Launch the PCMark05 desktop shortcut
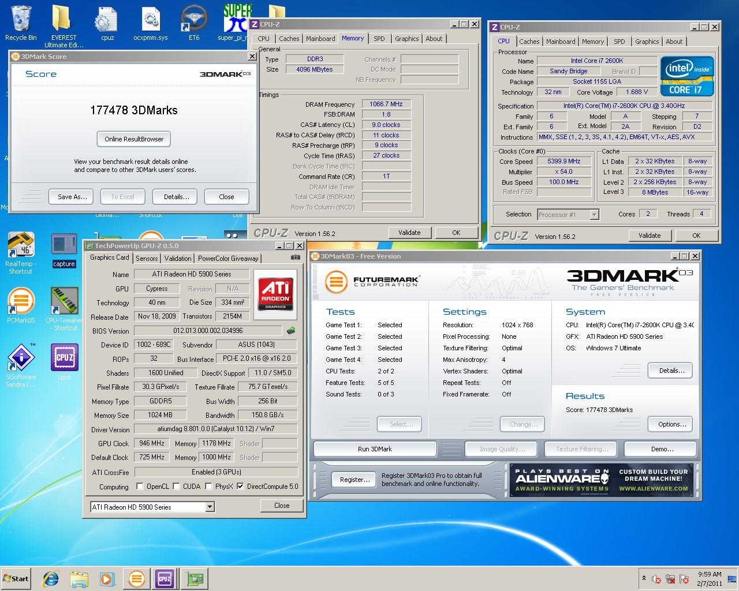 click(21, 305)
